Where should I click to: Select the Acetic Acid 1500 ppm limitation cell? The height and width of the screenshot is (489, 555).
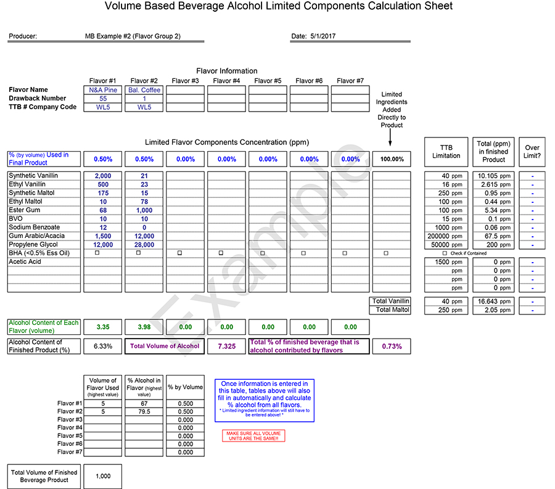[x=445, y=262]
